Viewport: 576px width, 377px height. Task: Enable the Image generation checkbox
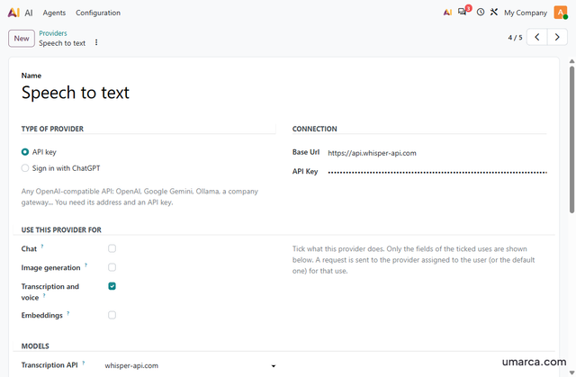pos(112,267)
